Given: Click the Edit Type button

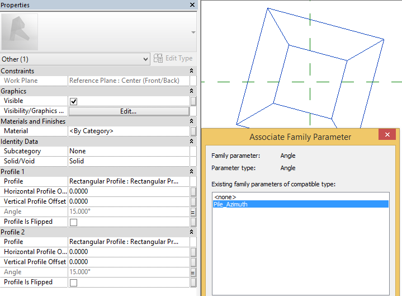Looking at the screenshot, I should pyautogui.click(x=173, y=59).
